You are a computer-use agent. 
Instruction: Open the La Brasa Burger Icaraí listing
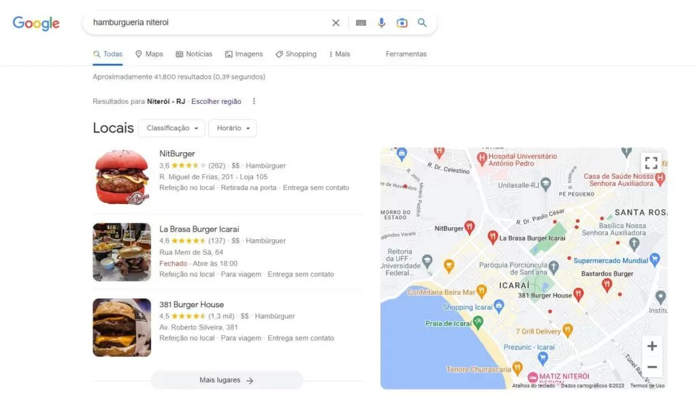tap(199, 229)
